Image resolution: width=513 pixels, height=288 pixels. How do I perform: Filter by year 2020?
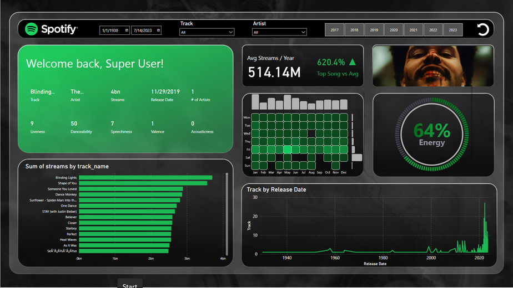click(394, 30)
